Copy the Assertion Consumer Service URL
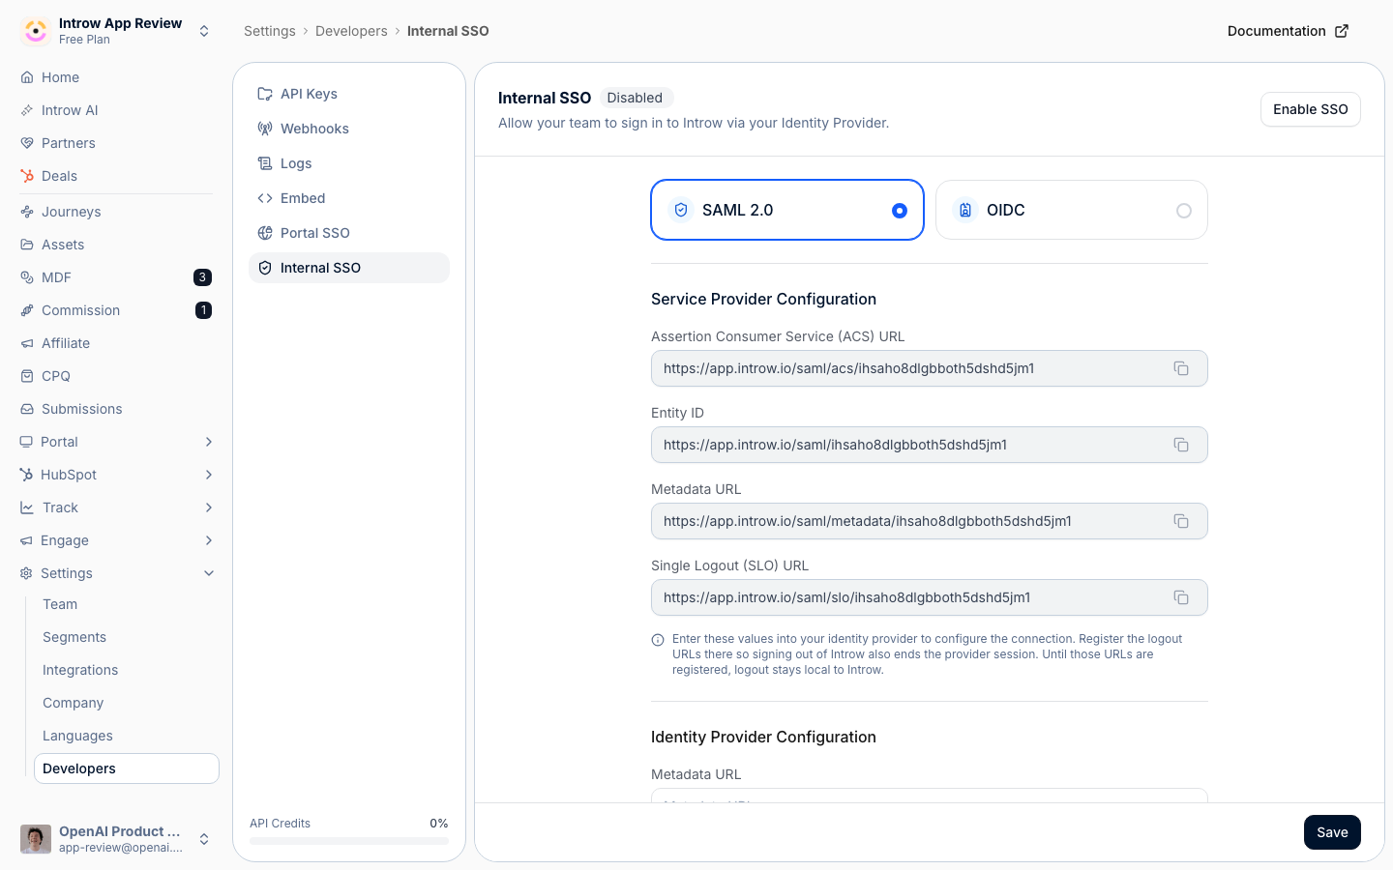 click(x=1181, y=368)
